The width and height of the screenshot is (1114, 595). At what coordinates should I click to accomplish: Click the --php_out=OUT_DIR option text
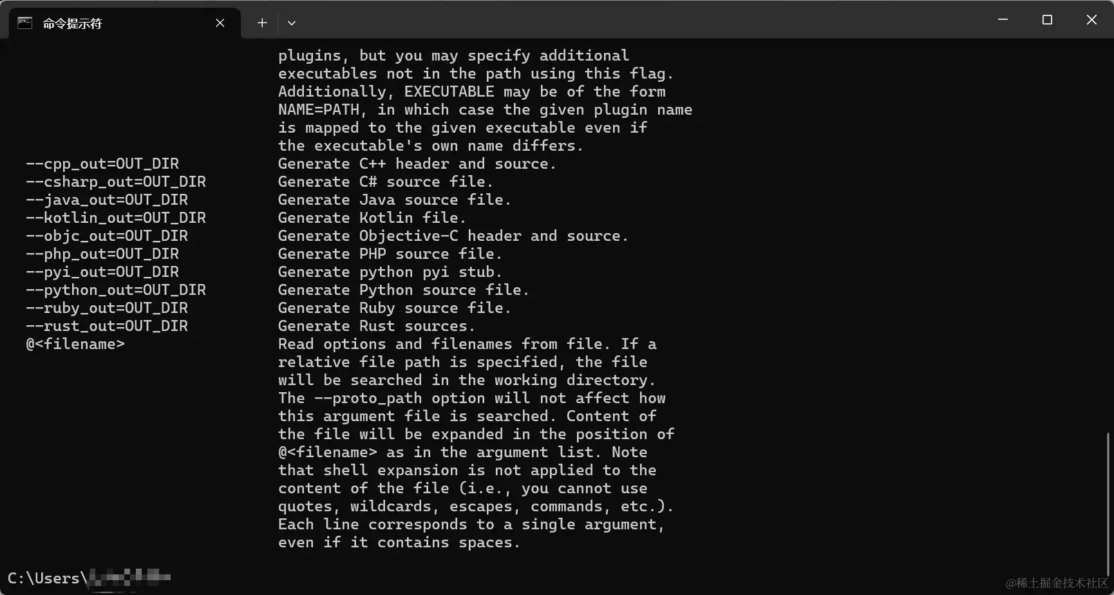click(x=102, y=254)
